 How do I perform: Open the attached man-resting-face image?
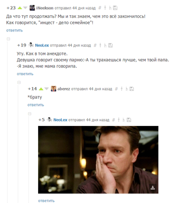[98, 160]
